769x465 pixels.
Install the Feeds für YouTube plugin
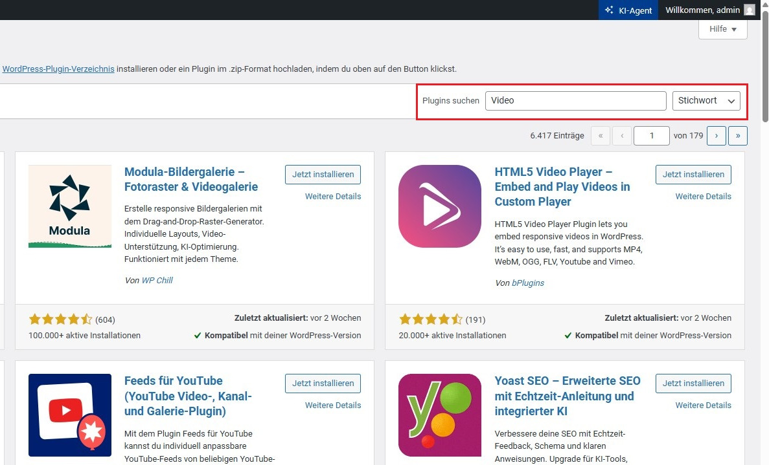323,384
